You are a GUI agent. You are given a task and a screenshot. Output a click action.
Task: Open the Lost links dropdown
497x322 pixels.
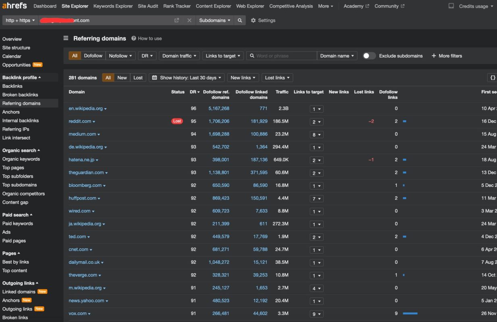click(277, 78)
